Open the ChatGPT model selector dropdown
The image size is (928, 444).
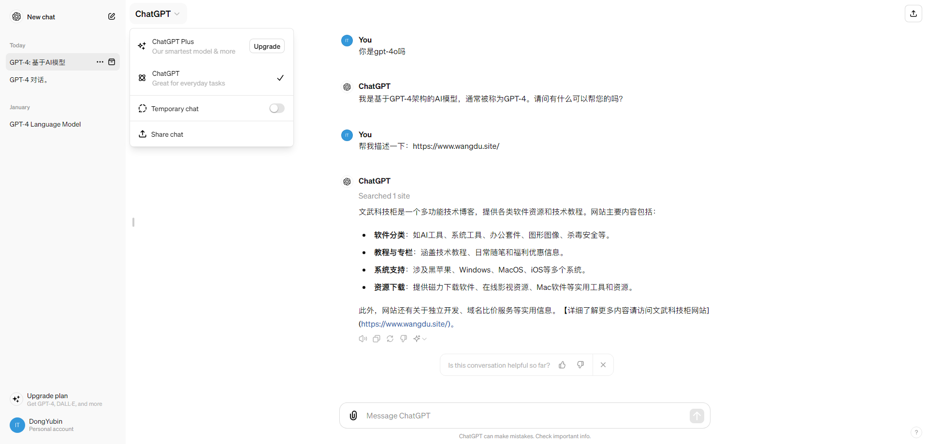tap(158, 14)
